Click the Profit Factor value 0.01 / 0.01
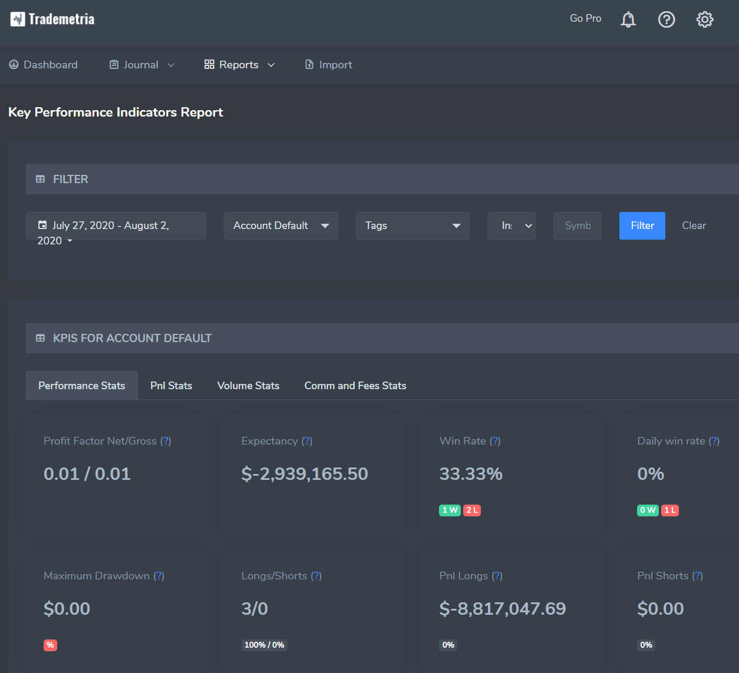Image resolution: width=739 pixels, height=673 pixels. coord(87,474)
